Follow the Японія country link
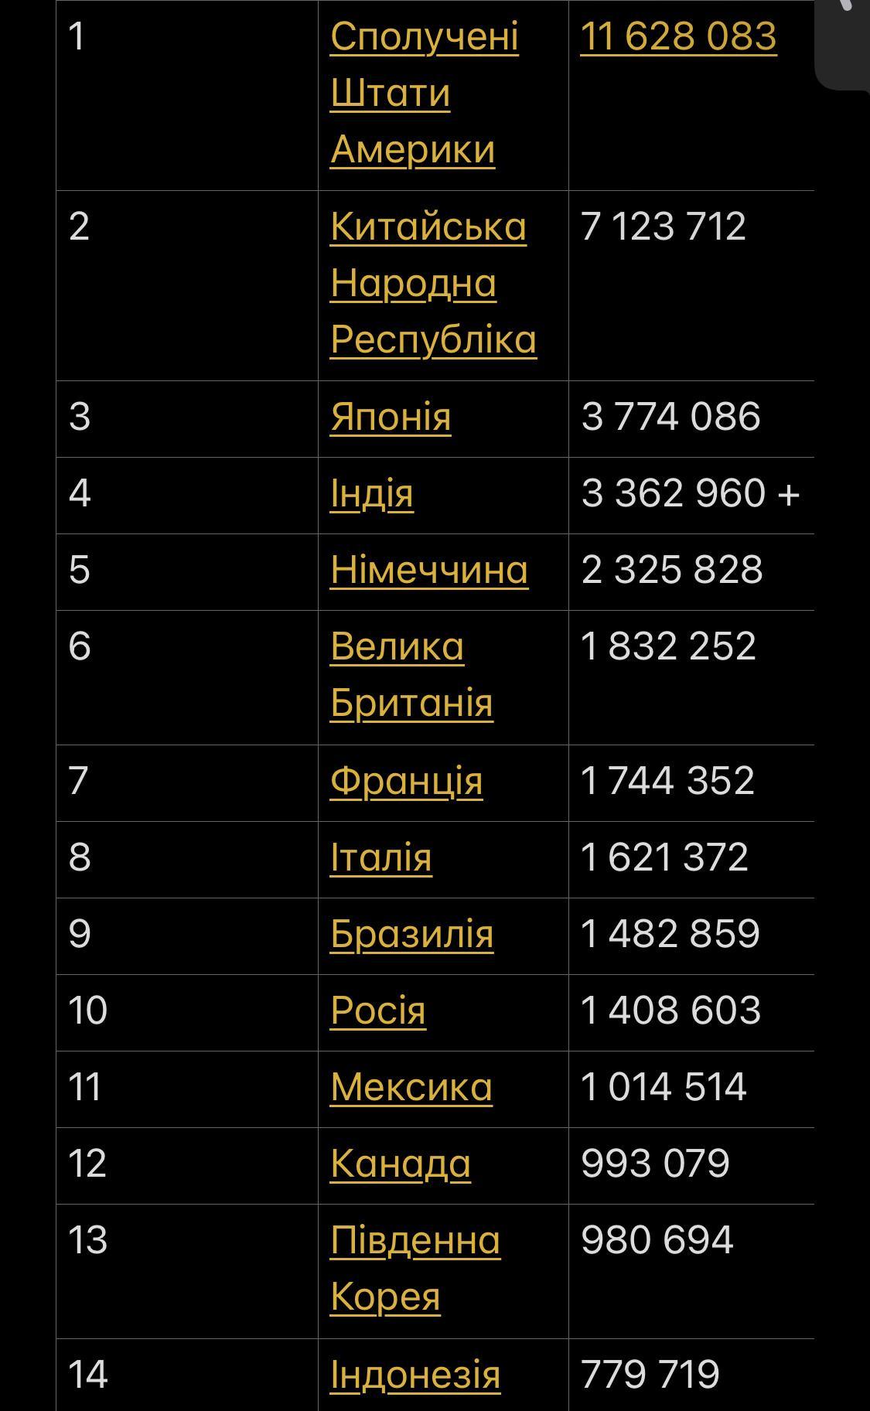Screen dimensions: 870x1411 391,417
